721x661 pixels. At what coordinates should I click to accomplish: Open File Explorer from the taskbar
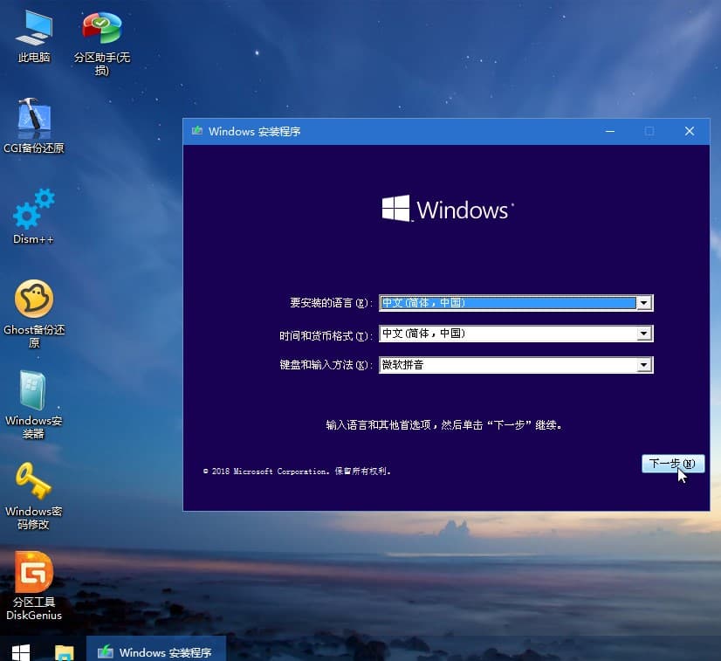click(x=64, y=651)
